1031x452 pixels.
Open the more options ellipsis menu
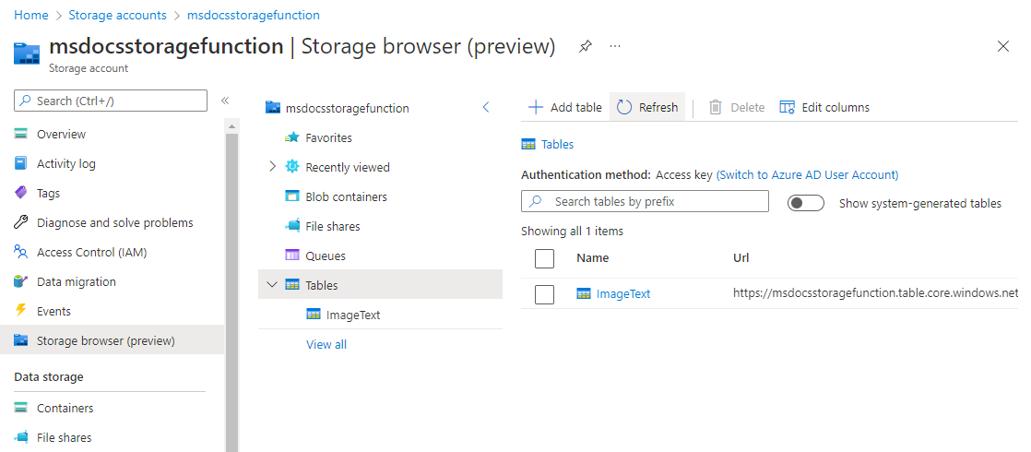615,46
